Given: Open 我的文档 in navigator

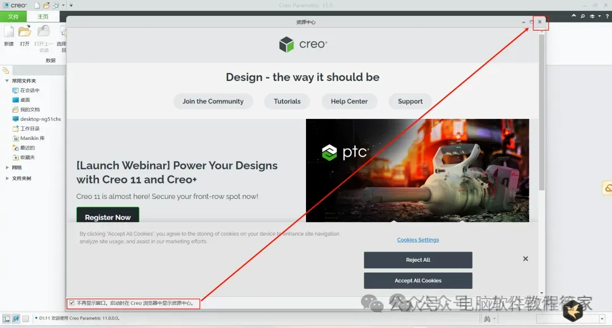Looking at the screenshot, I should [x=26, y=109].
